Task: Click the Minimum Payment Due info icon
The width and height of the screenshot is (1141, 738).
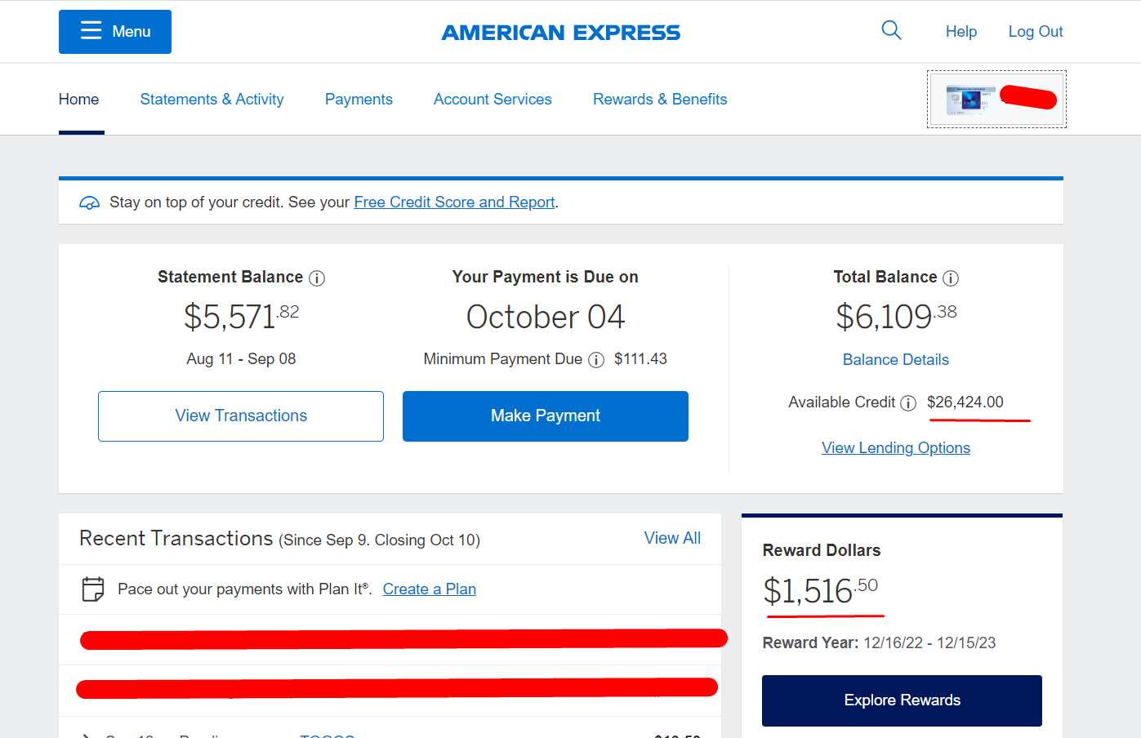Action: point(596,360)
